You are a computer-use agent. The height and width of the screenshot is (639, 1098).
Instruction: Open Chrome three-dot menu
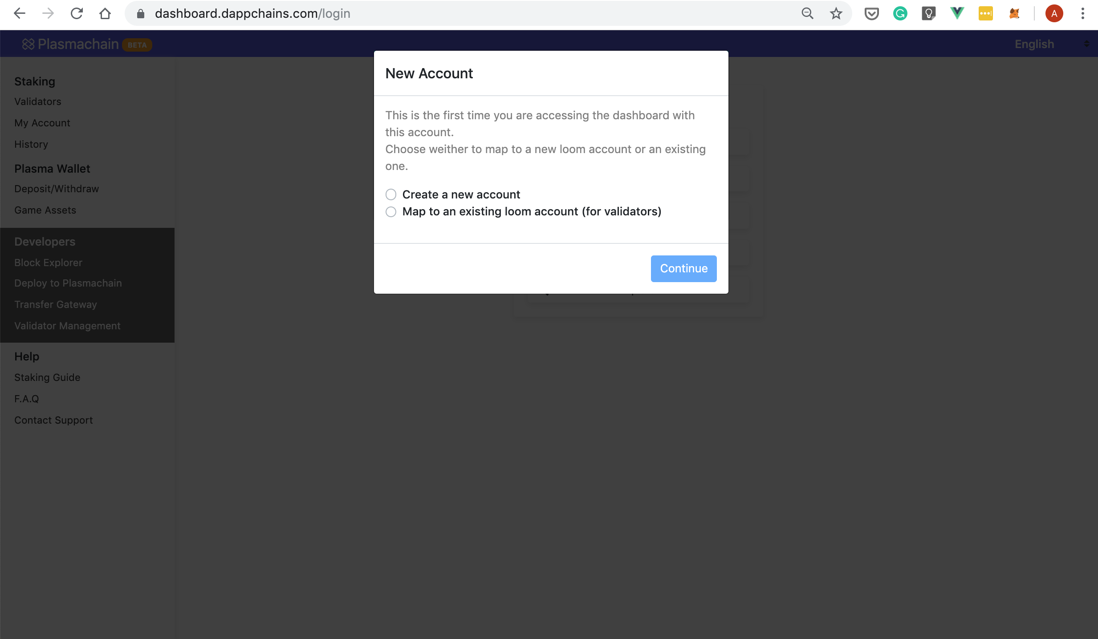1082,14
